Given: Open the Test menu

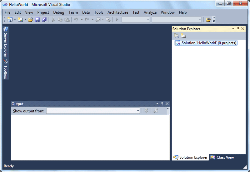Looking at the screenshot, I should [136, 12].
